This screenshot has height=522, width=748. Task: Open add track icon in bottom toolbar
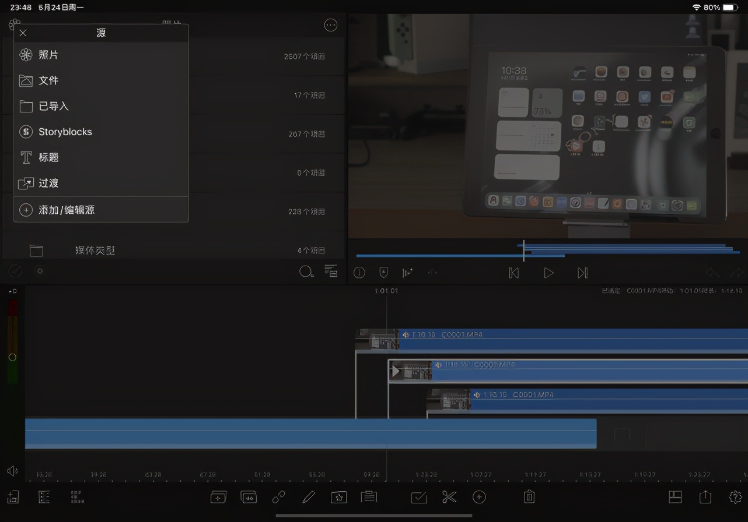tap(13, 497)
